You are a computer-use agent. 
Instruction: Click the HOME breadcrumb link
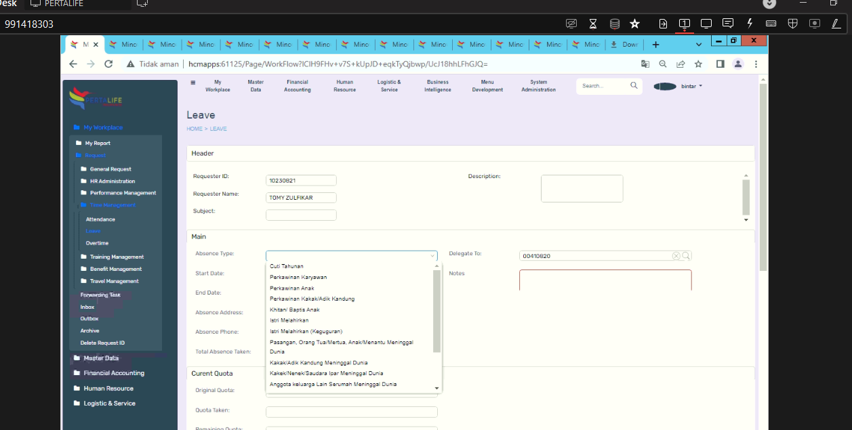coord(195,129)
